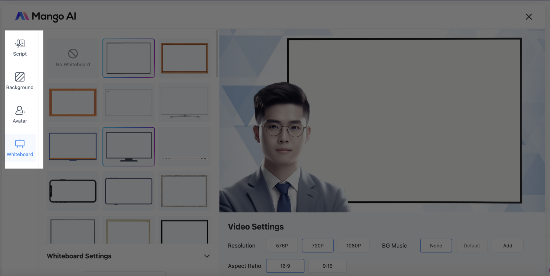Select 1080P resolution

tap(353, 245)
